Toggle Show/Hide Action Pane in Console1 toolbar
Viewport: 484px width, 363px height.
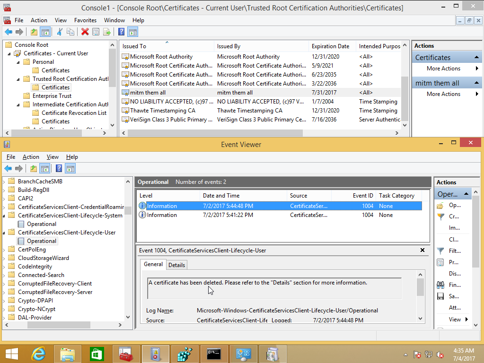point(133,32)
